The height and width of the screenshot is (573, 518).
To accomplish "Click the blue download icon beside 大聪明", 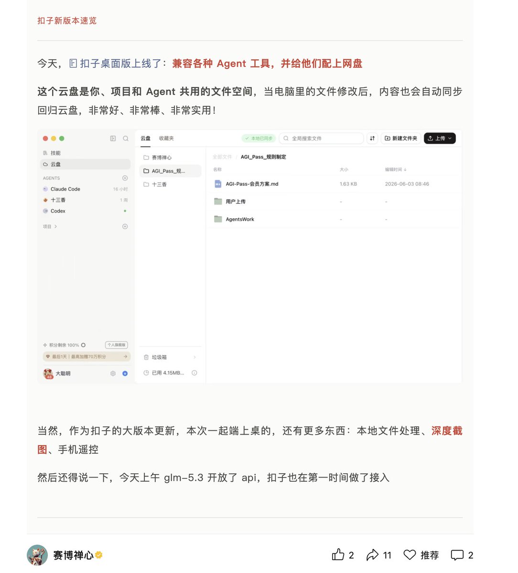I will [x=125, y=373].
